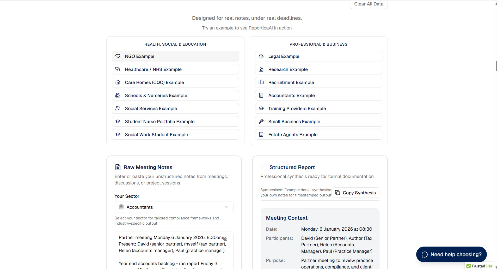This screenshot has height=269, width=497.
Task: Click the briefcase icon beside Recruitment Example
Action: pyautogui.click(x=261, y=82)
